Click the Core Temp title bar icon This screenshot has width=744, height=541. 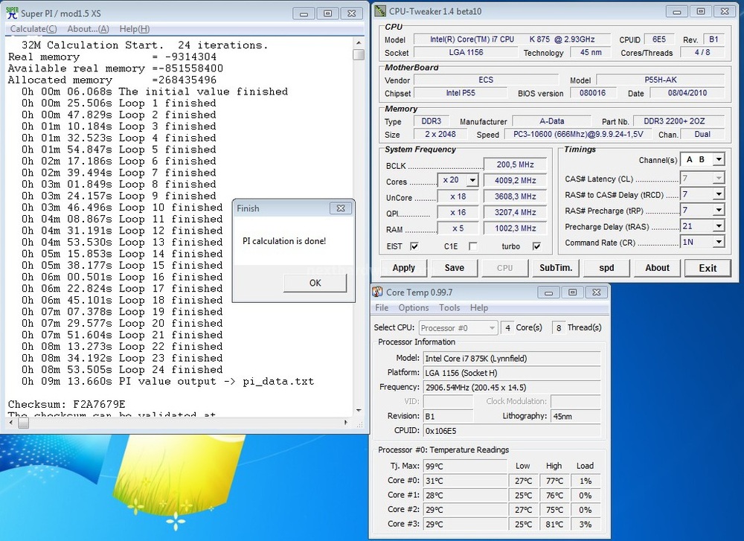tap(378, 292)
